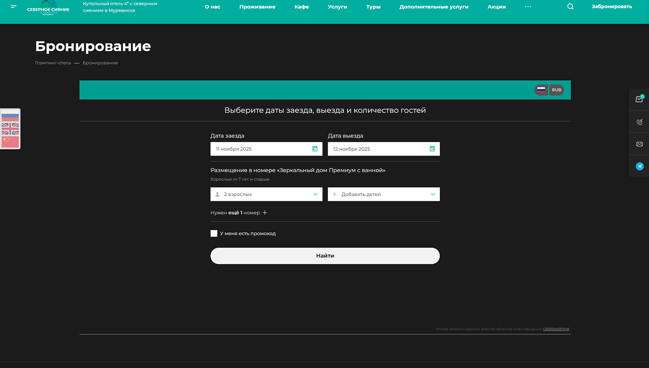
Task: Click the Купольный отель 4* tagline in header
Action: click(120, 7)
